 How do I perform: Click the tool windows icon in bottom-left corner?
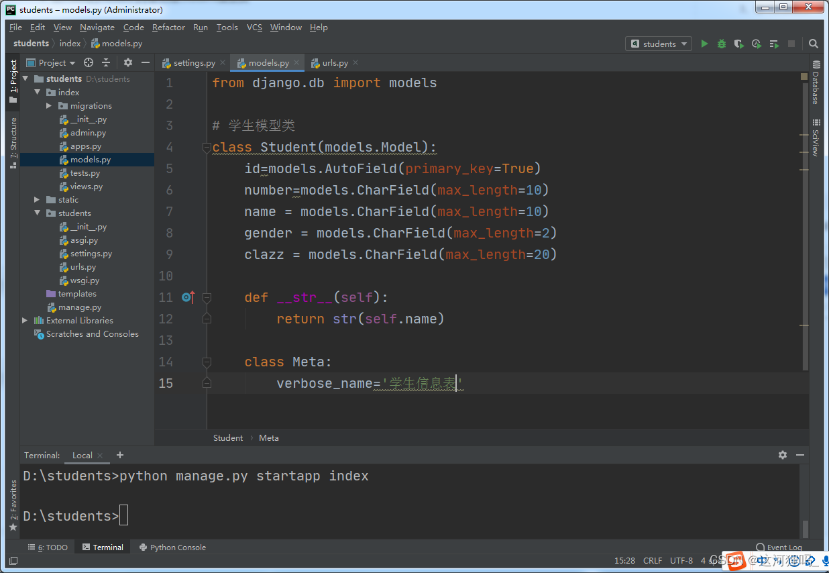pos(13,560)
